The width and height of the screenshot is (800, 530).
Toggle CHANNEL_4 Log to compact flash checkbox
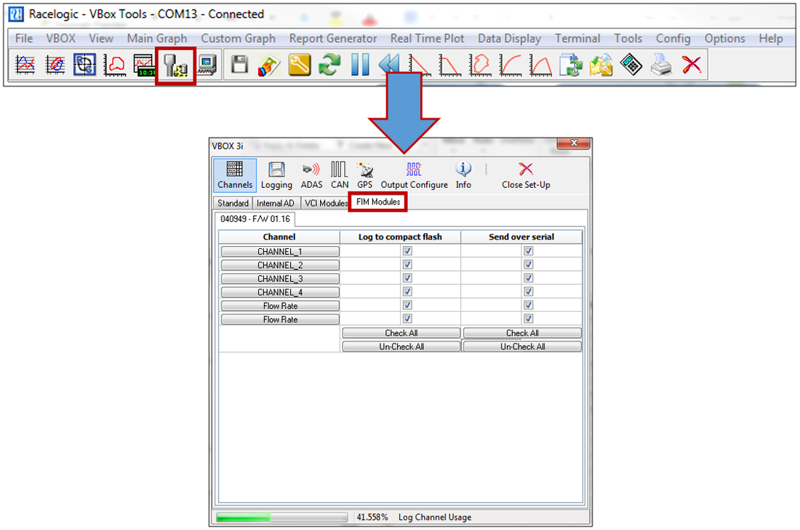point(407,292)
